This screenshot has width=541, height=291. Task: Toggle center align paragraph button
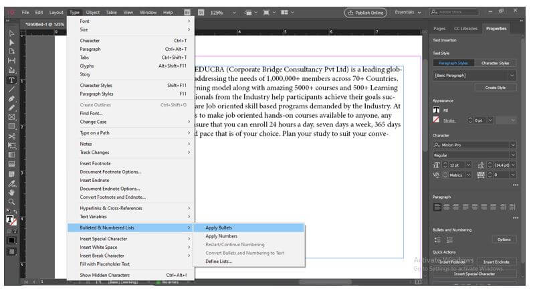447,207
